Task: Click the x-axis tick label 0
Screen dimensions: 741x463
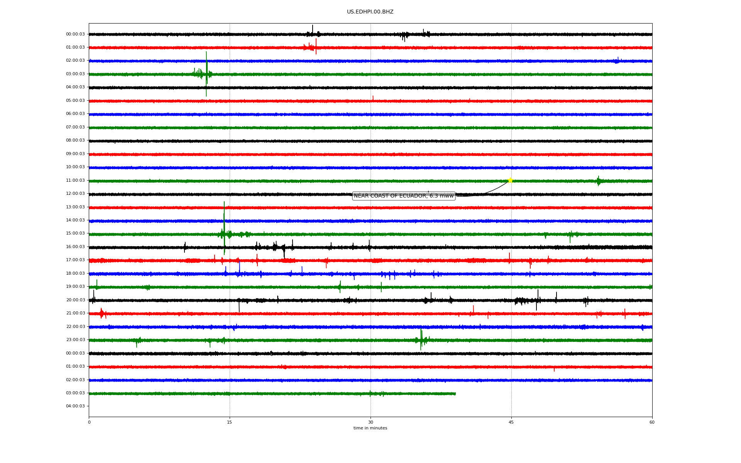Action: coord(89,422)
